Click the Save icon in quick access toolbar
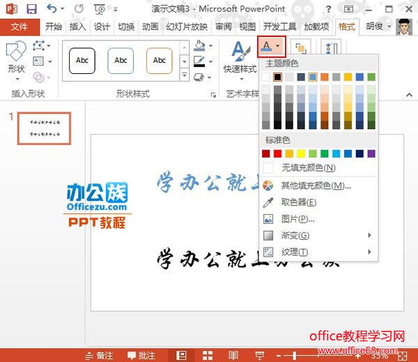This screenshot has height=362, width=418. click(31, 9)
